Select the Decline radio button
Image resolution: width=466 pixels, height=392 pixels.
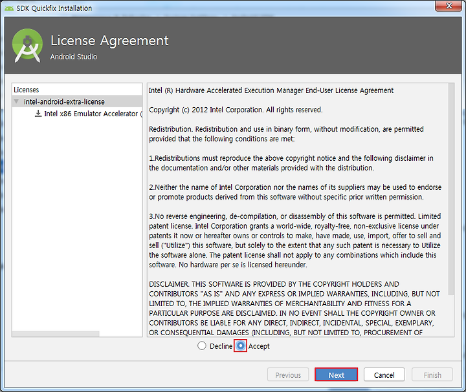point(202,346)
